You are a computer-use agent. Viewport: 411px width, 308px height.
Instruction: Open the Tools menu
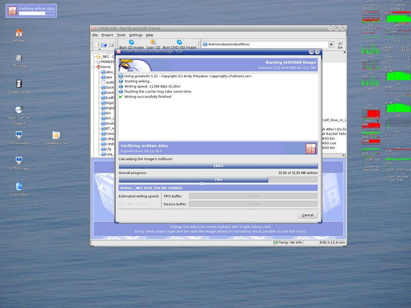coord(121,35)
